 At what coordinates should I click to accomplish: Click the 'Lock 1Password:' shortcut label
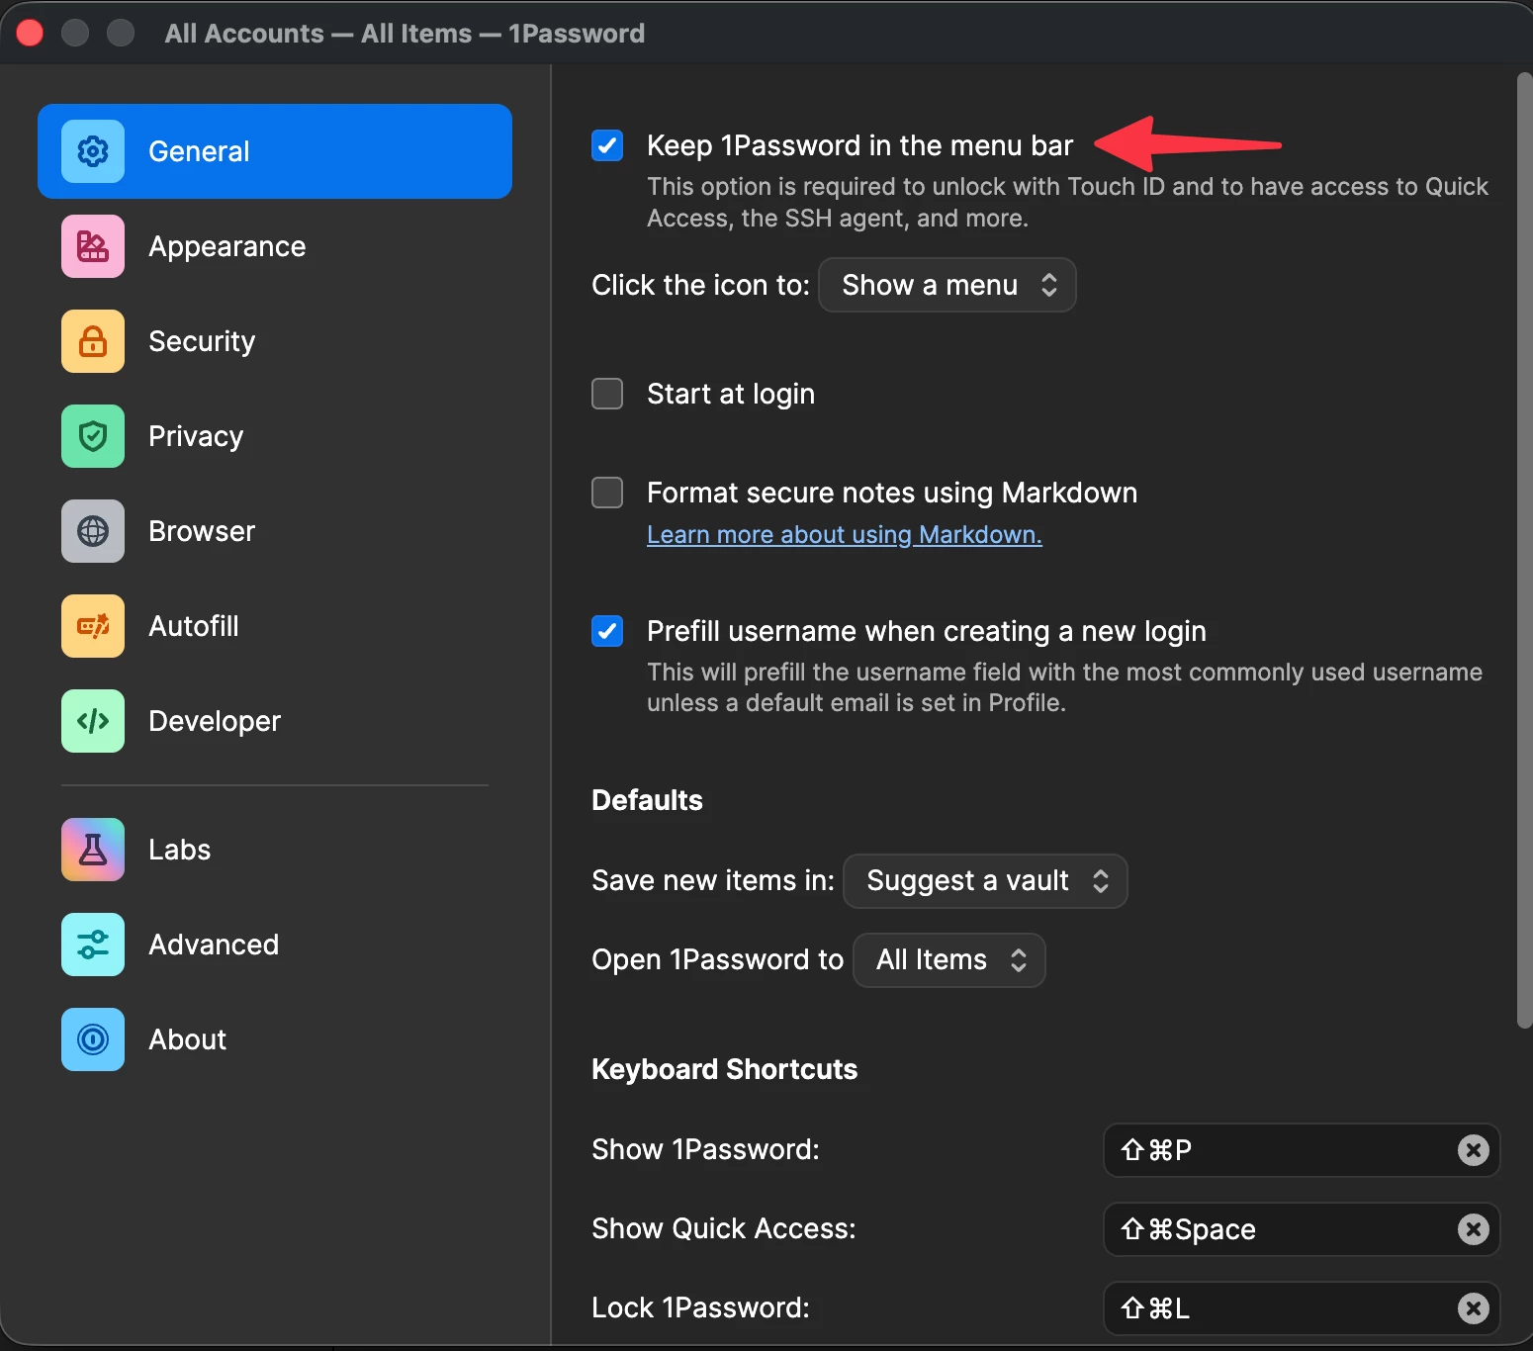[x=700, y=1307]
